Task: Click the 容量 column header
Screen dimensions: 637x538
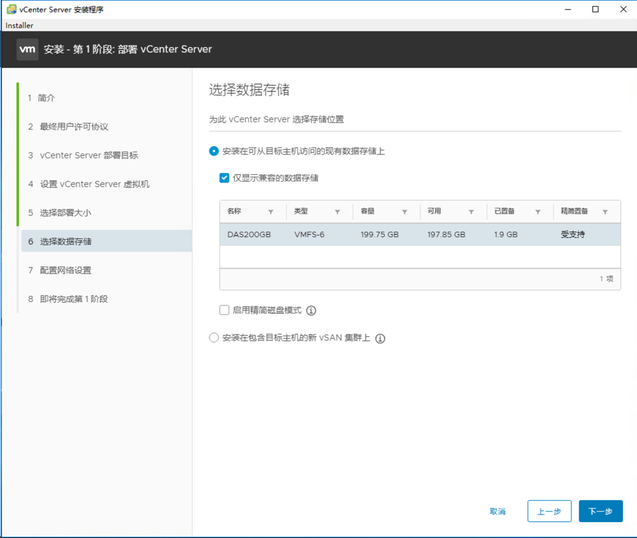Action: coord(367,211)
